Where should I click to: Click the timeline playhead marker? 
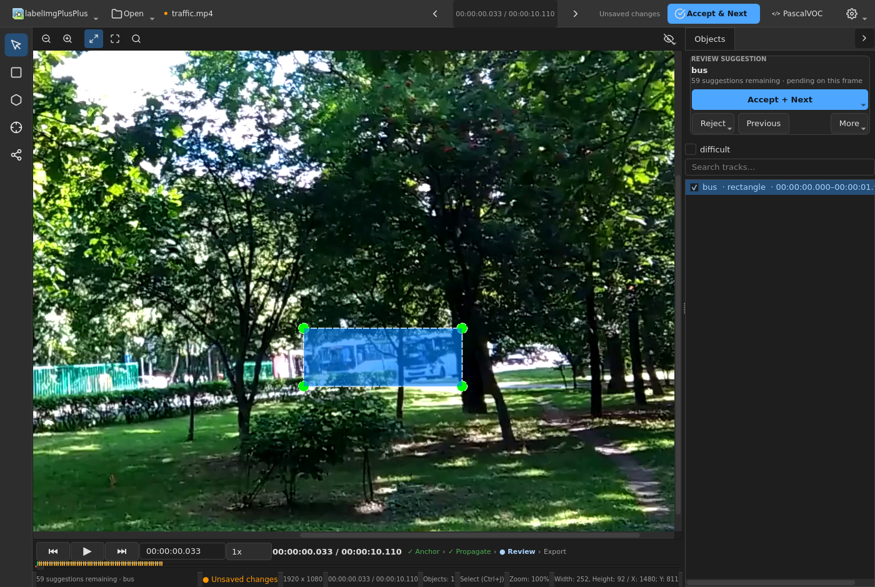point(40,566)
